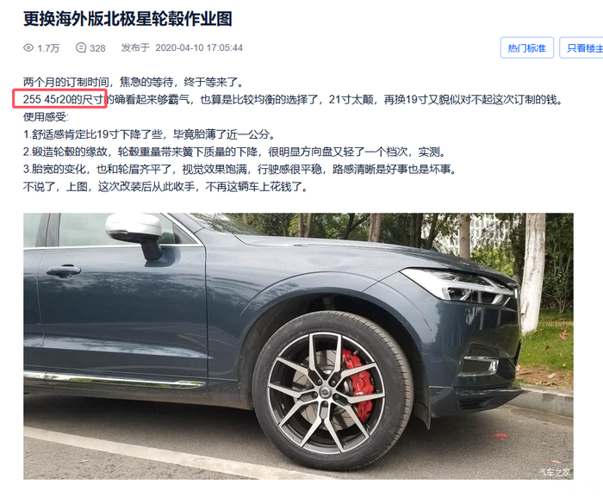Click the wheel center Volvo cap

[326, 393]
